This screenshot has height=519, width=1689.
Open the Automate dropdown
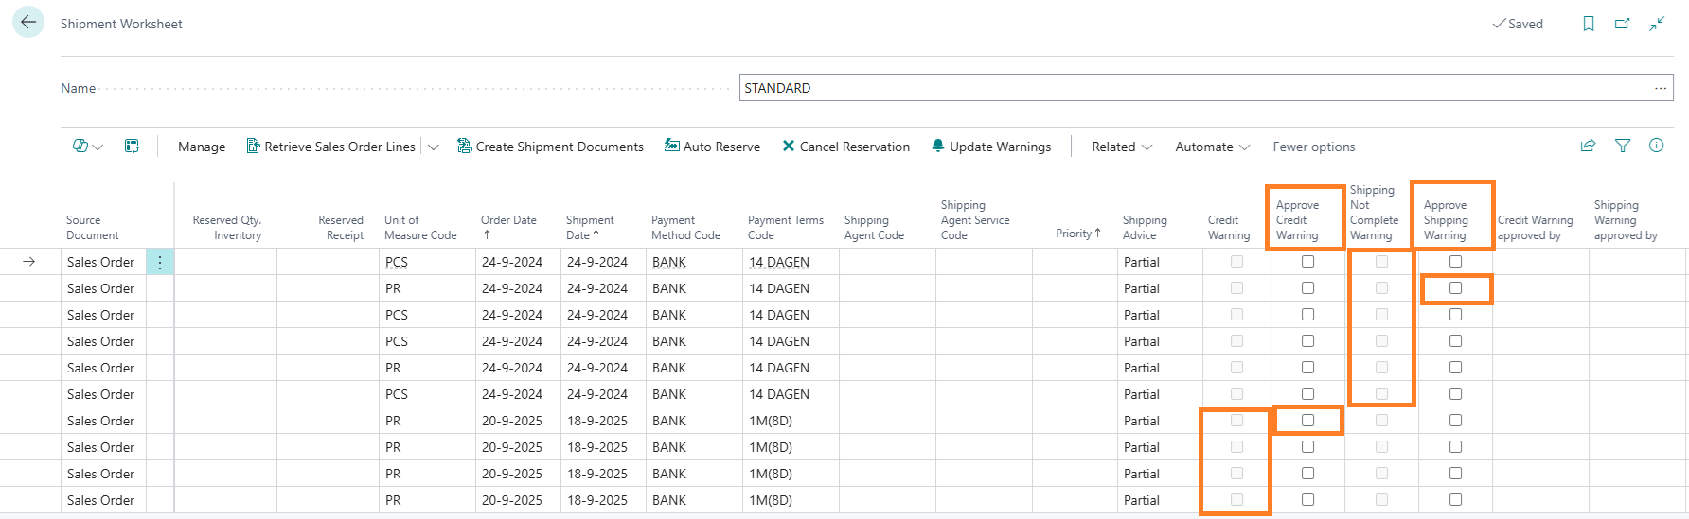(1212, 147)
